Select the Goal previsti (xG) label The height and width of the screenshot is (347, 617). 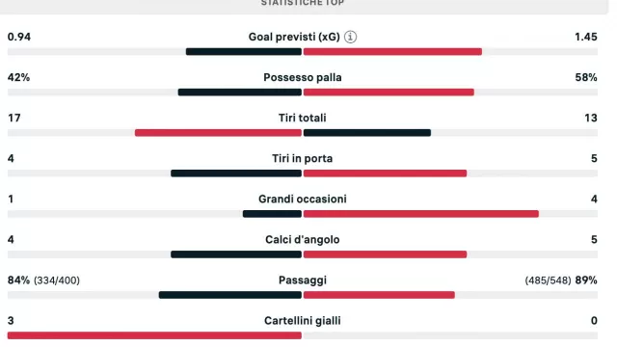point(294,37)
